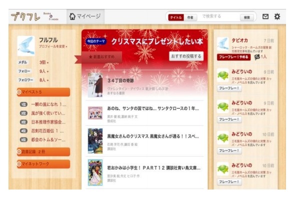Expand the マイネットワーク section
The height and width of the screenshot is (199, 293).
coord(43,164)
